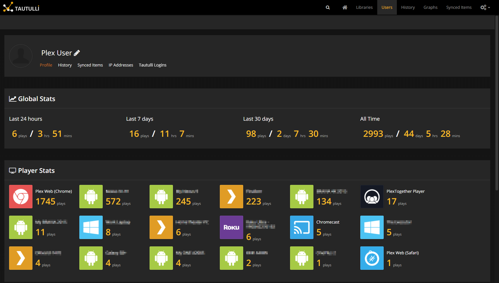Click the Tautulli logo
This screenshot has width=499, height=283.
point(21,7)
